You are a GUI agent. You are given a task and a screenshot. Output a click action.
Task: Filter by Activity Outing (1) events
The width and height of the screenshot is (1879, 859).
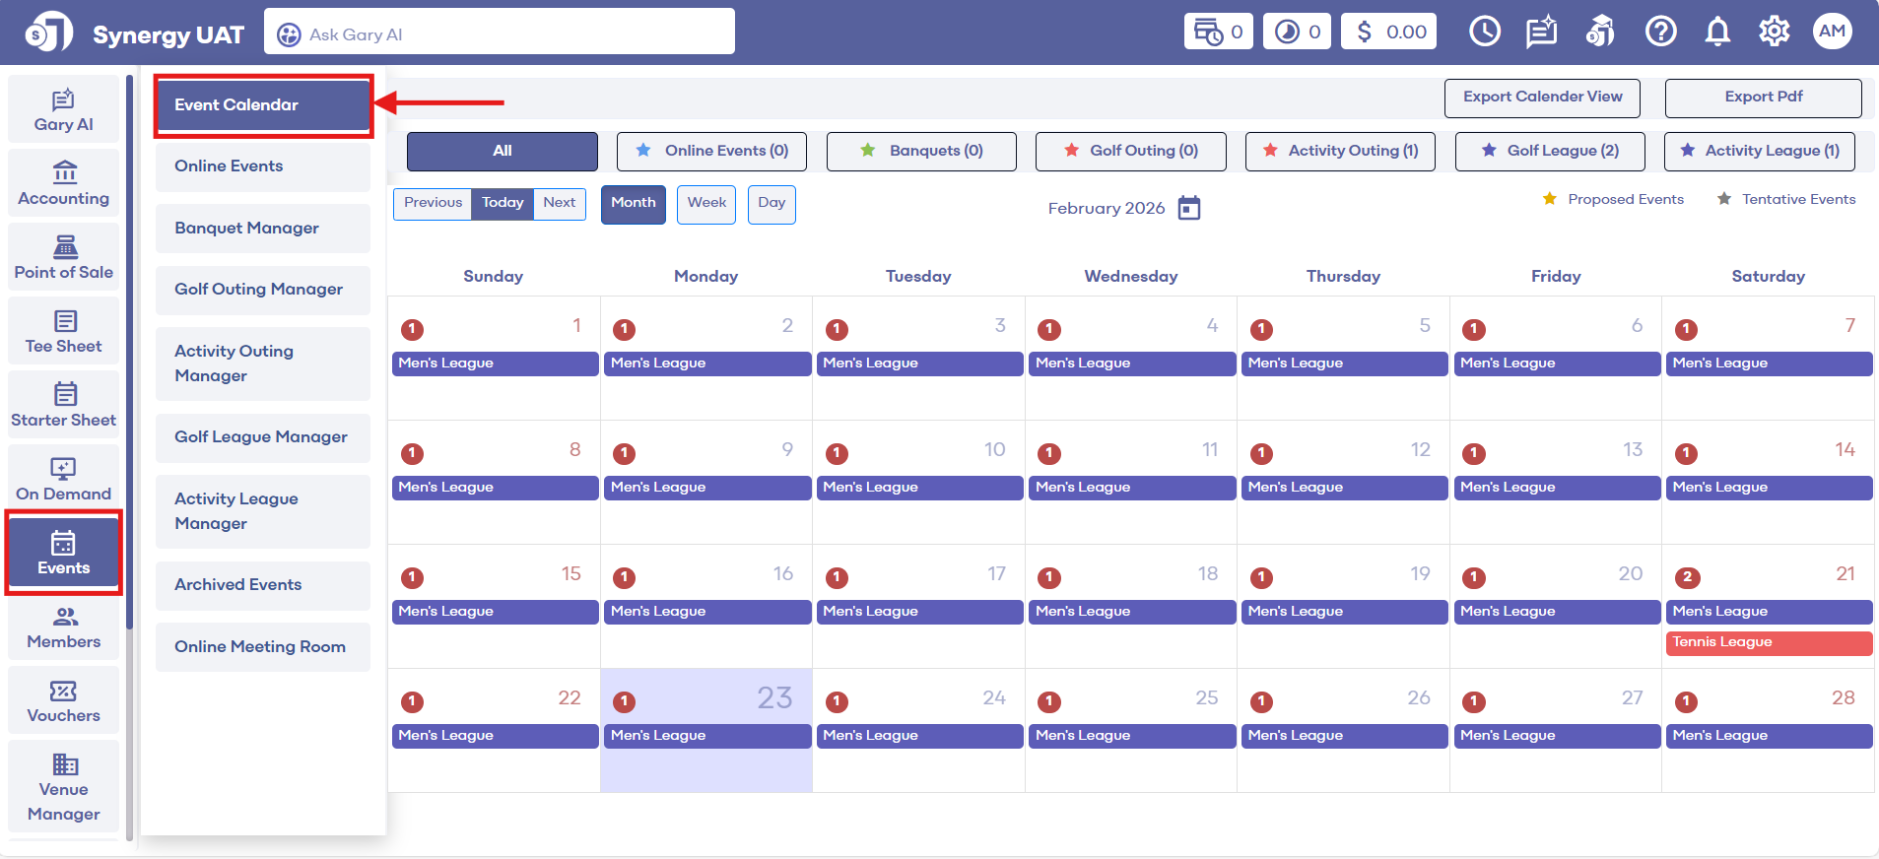(x=1340, y=151)
